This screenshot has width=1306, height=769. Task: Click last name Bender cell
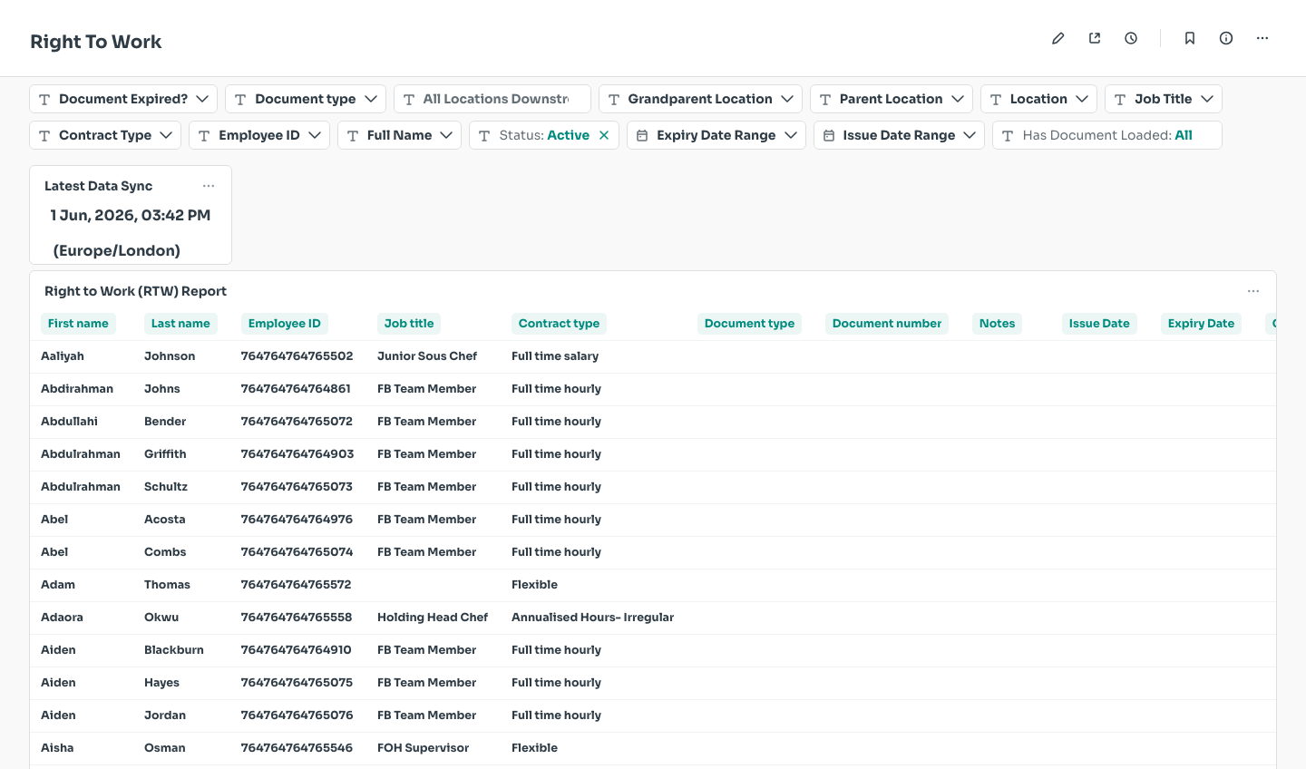tap(165, 422)
